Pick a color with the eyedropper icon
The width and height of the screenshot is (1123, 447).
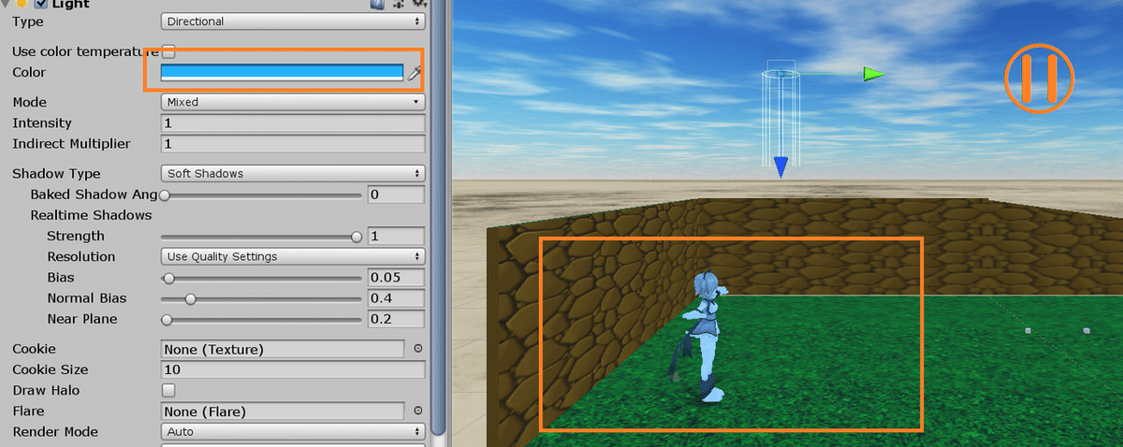click(x=416, y=73)
